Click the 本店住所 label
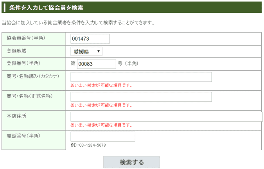 (16, 116)
